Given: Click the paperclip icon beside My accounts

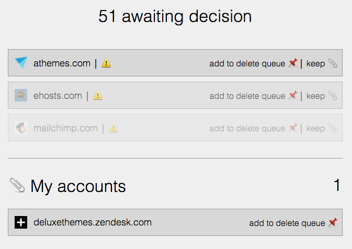Looking at the screenshot, I should click(17, 185).
